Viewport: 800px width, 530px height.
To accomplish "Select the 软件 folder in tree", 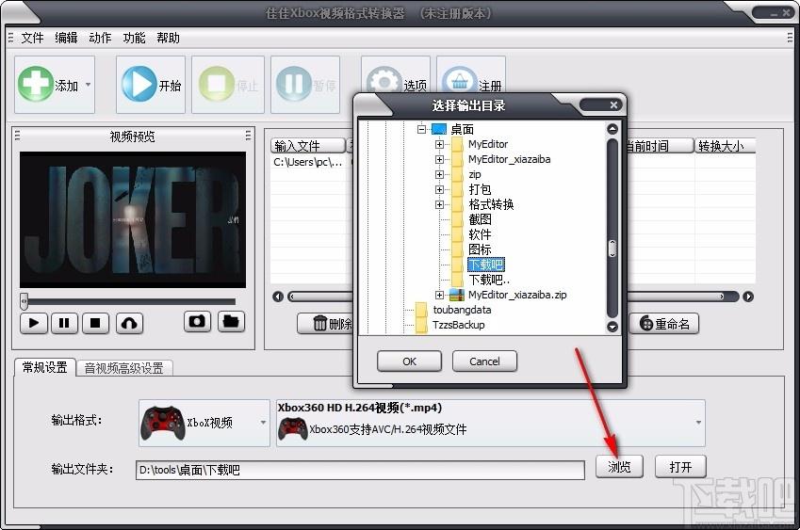I will coord(481,234).
